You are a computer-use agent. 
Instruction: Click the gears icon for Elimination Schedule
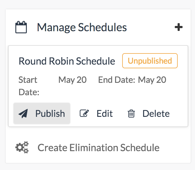[x=22, y=147]
